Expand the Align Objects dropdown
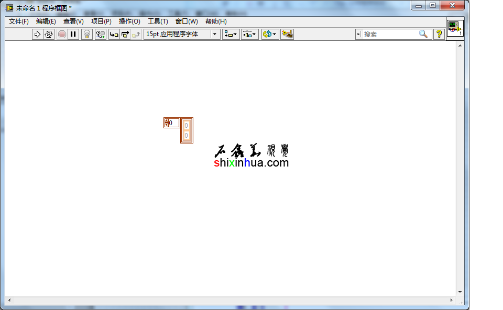 tap(231, 34)
